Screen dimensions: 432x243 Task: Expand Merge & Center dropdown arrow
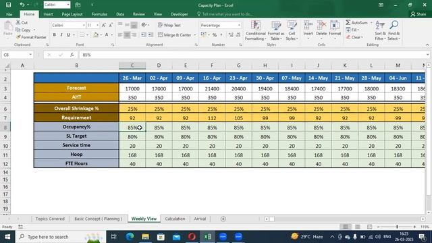(x=195, y=35)
